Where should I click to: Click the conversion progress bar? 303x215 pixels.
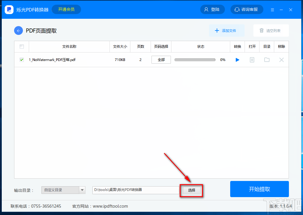tap(195, 60)
